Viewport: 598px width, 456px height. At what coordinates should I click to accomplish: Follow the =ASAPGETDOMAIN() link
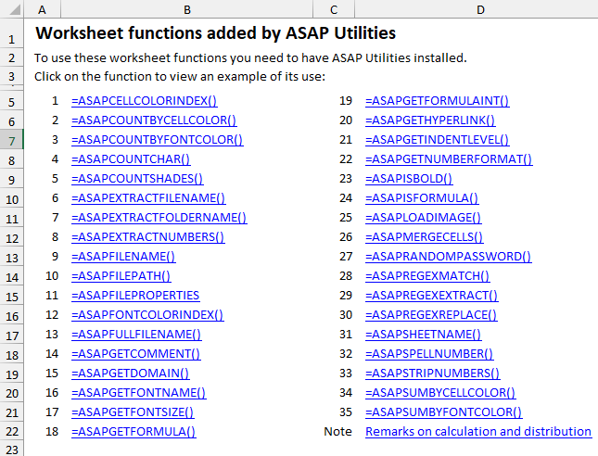tap(131, 373)
